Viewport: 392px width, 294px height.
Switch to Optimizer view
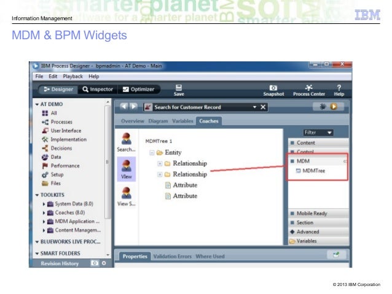[x=138, y=89]
